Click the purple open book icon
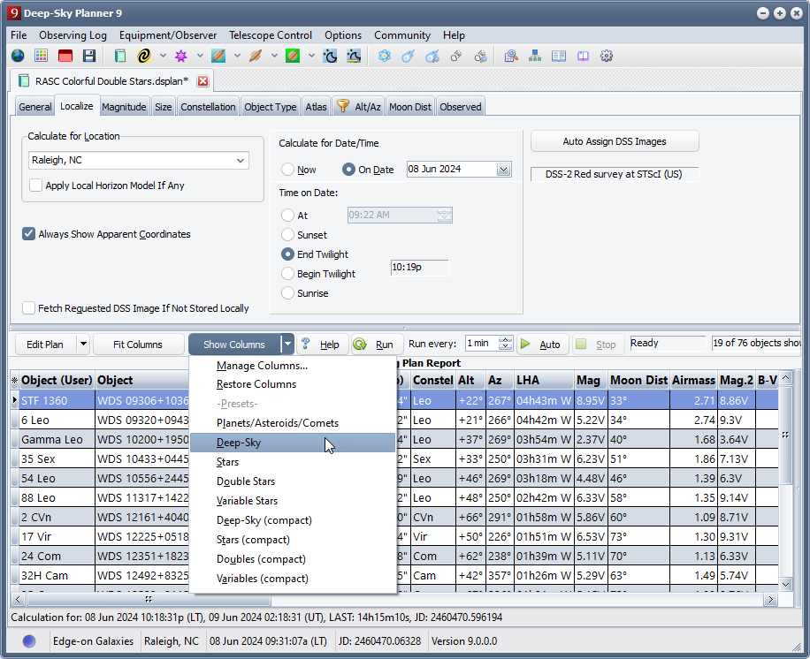810x659 pixels. tap(583, 56)
